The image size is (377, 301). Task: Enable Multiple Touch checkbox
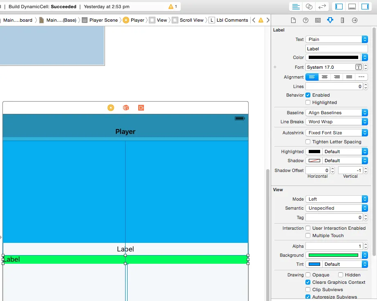[x=308, y=235]
